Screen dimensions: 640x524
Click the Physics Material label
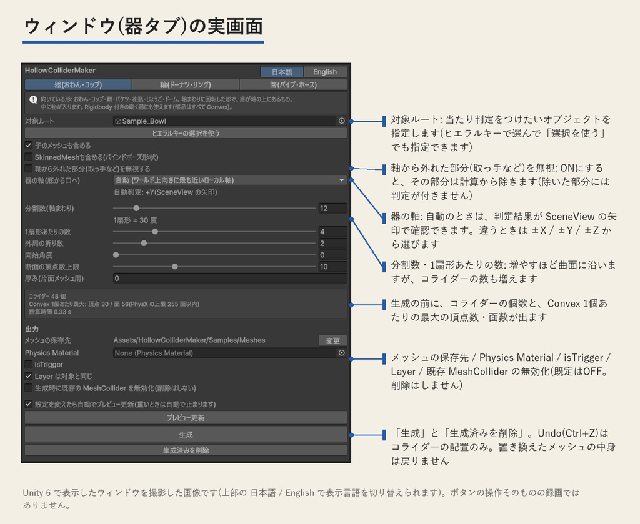52,353
